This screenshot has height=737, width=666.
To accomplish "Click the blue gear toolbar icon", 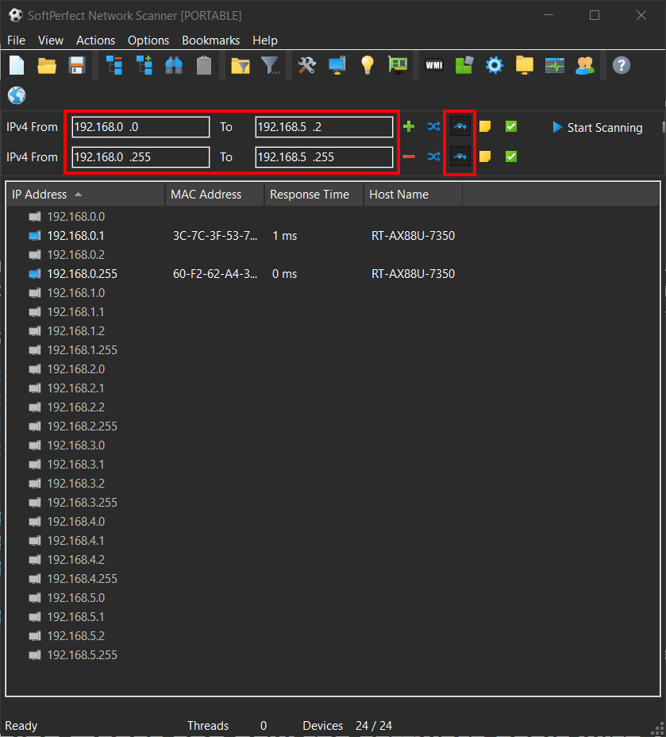I will [495, 65].
